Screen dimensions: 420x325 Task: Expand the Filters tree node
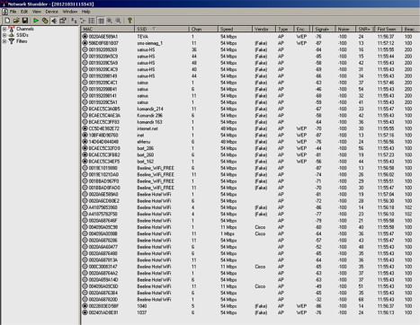(4, 41)
